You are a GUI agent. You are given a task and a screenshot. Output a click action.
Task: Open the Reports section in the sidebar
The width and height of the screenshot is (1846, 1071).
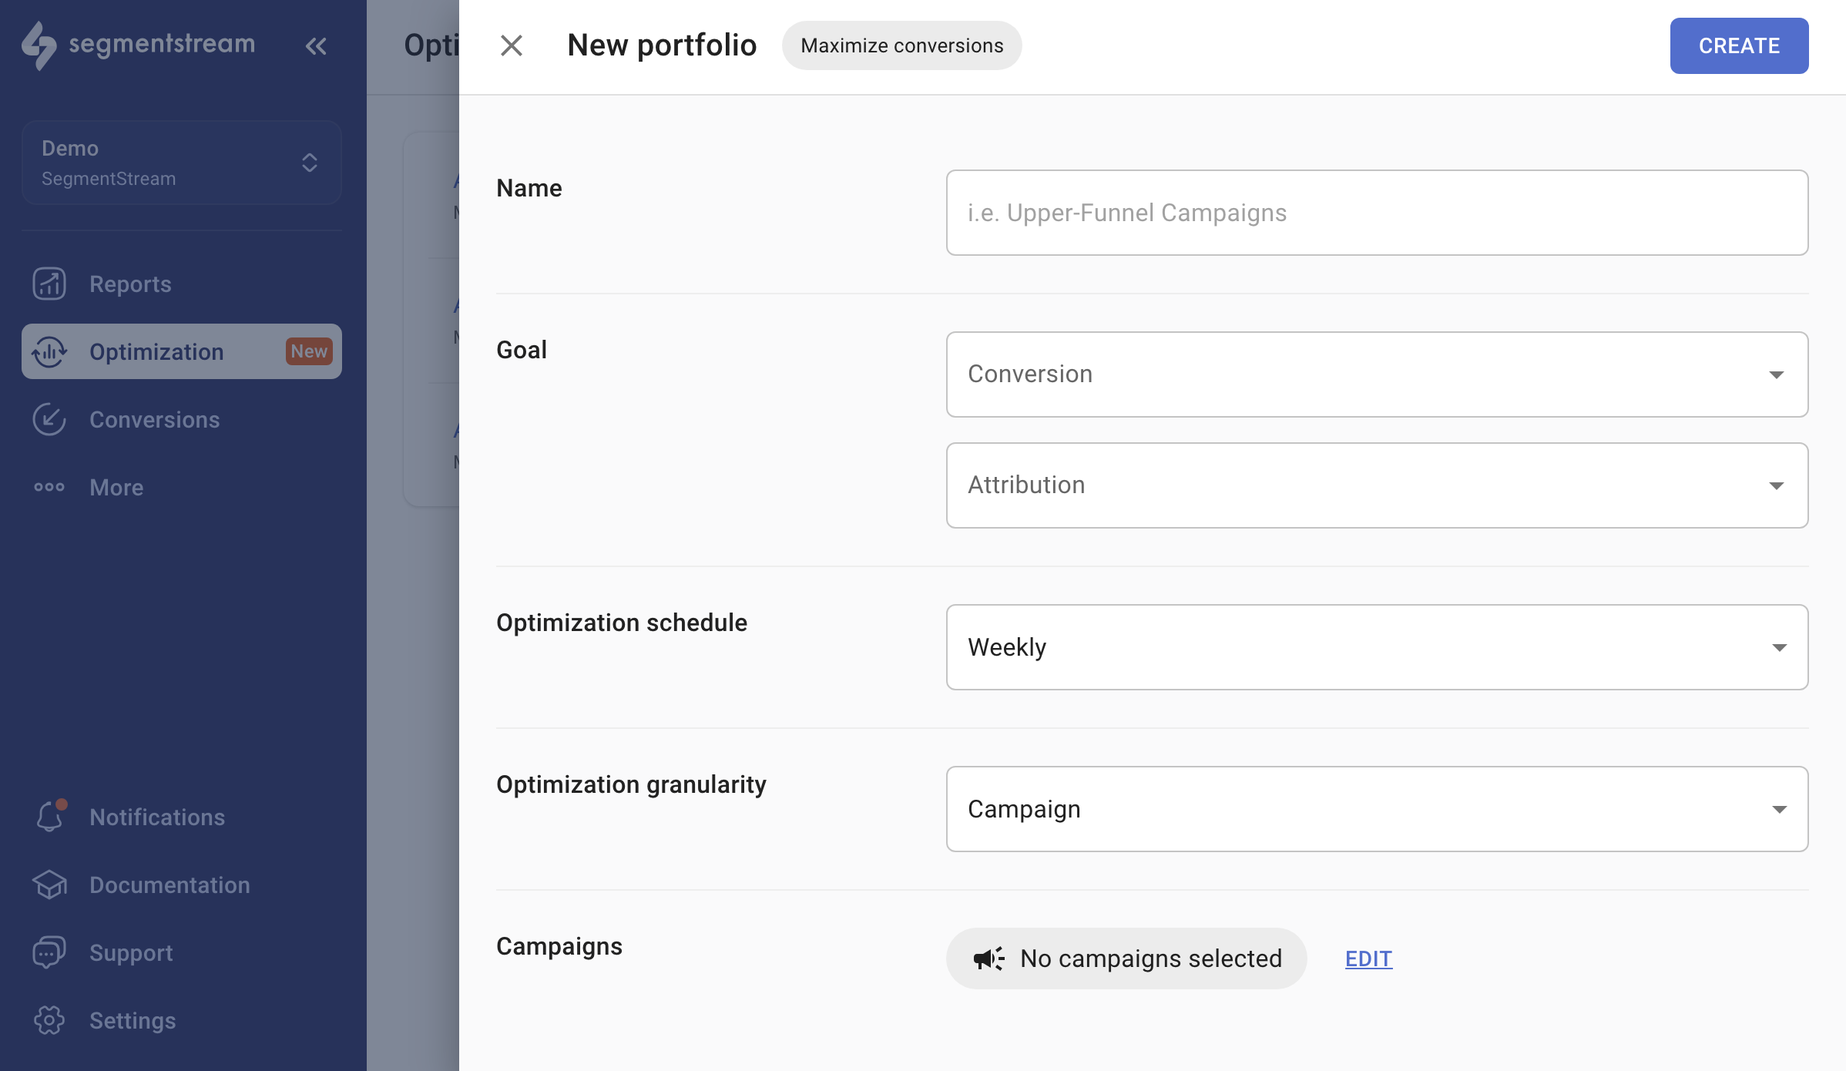coord(129,284)
